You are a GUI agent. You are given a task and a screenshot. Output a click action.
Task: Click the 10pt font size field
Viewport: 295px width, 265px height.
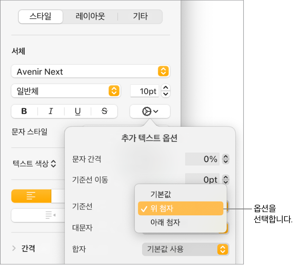pyautogui.click(x=145, y=91)
